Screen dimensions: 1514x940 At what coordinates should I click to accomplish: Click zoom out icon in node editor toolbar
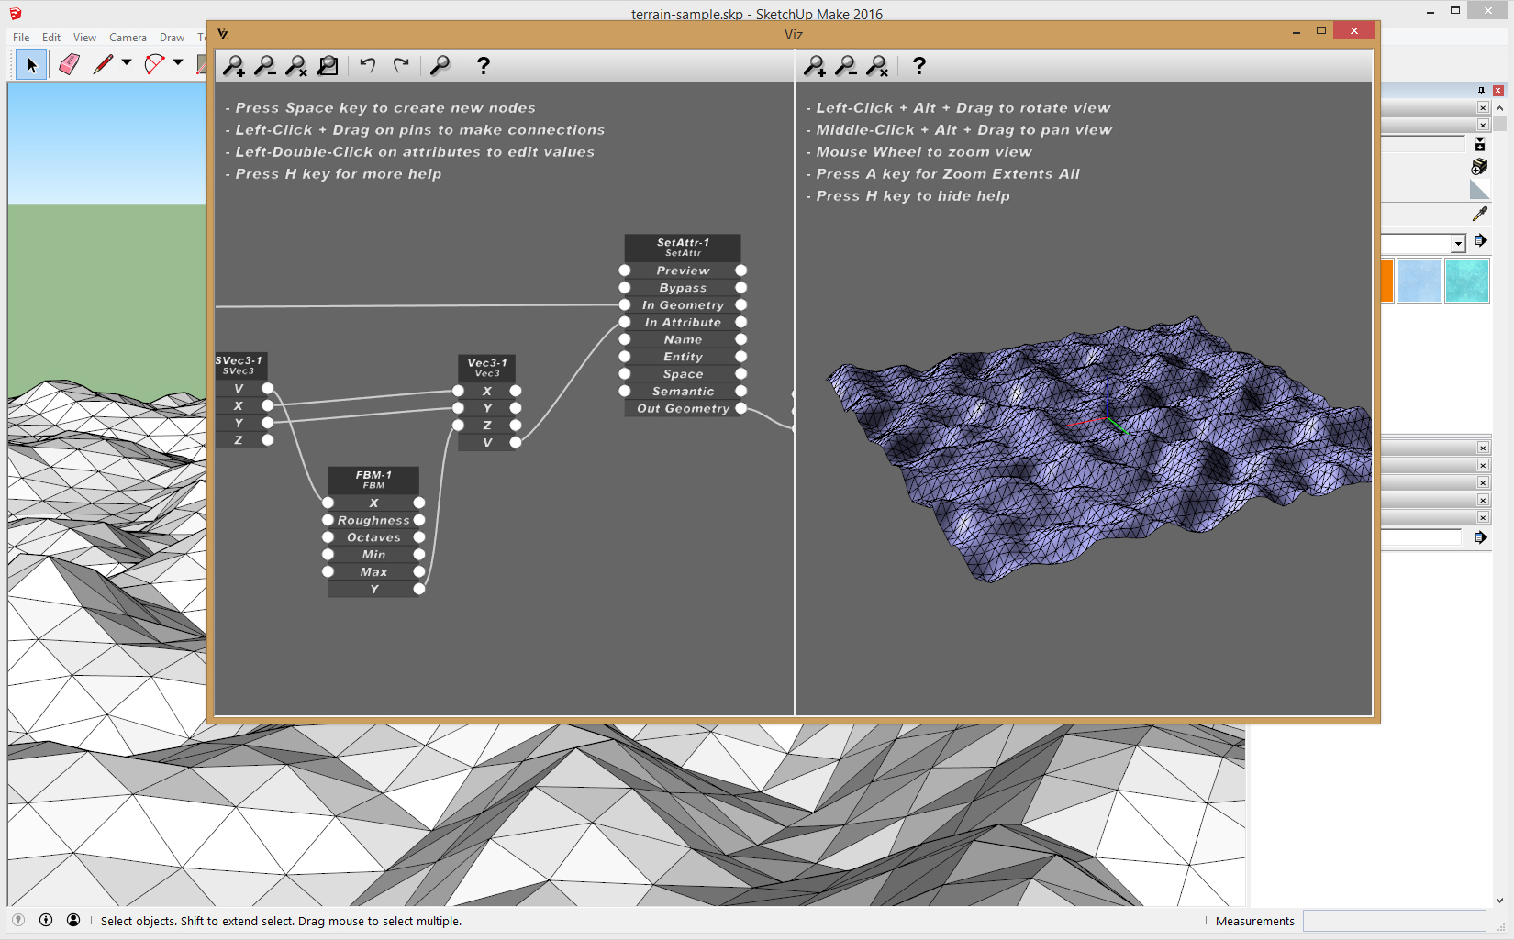[x=265, y=66]
